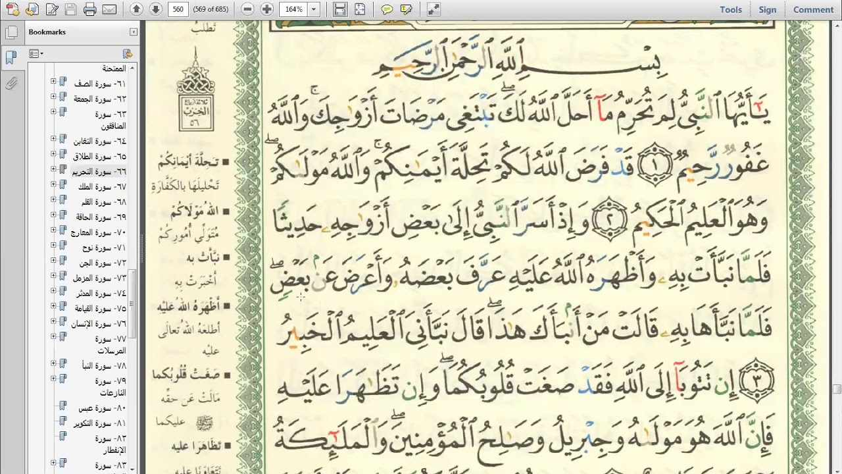Click the bookmarks panel vertical scrollbar thumb

[132, 303]
